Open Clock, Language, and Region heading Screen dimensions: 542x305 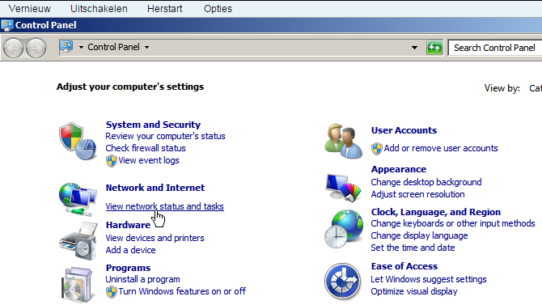pyautogui.click(x=436, y=212)
